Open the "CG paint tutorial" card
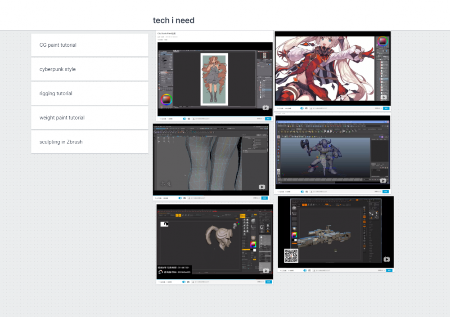This screenshot has height=317, width=450. point(90,45)
